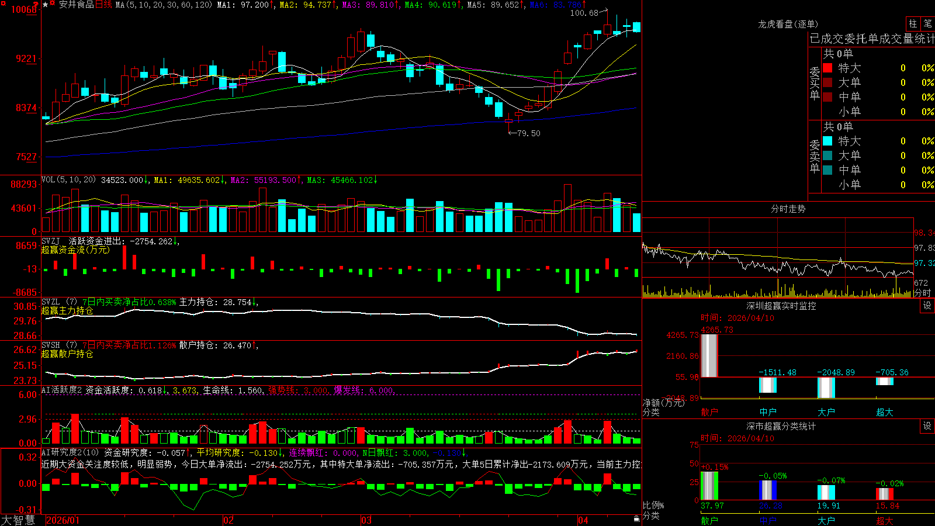Click the MA(5,10,20,30,60,120) indicator label

point(164,5)
